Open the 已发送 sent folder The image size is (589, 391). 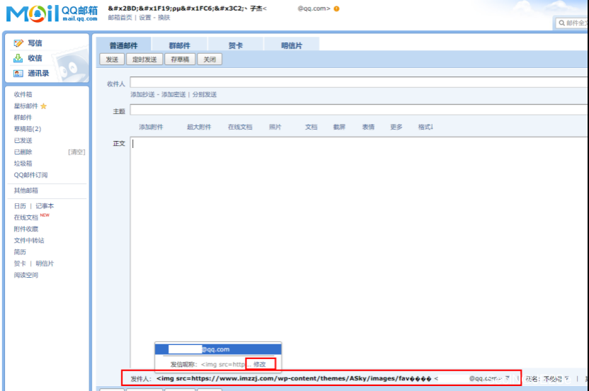coord(23,141)
